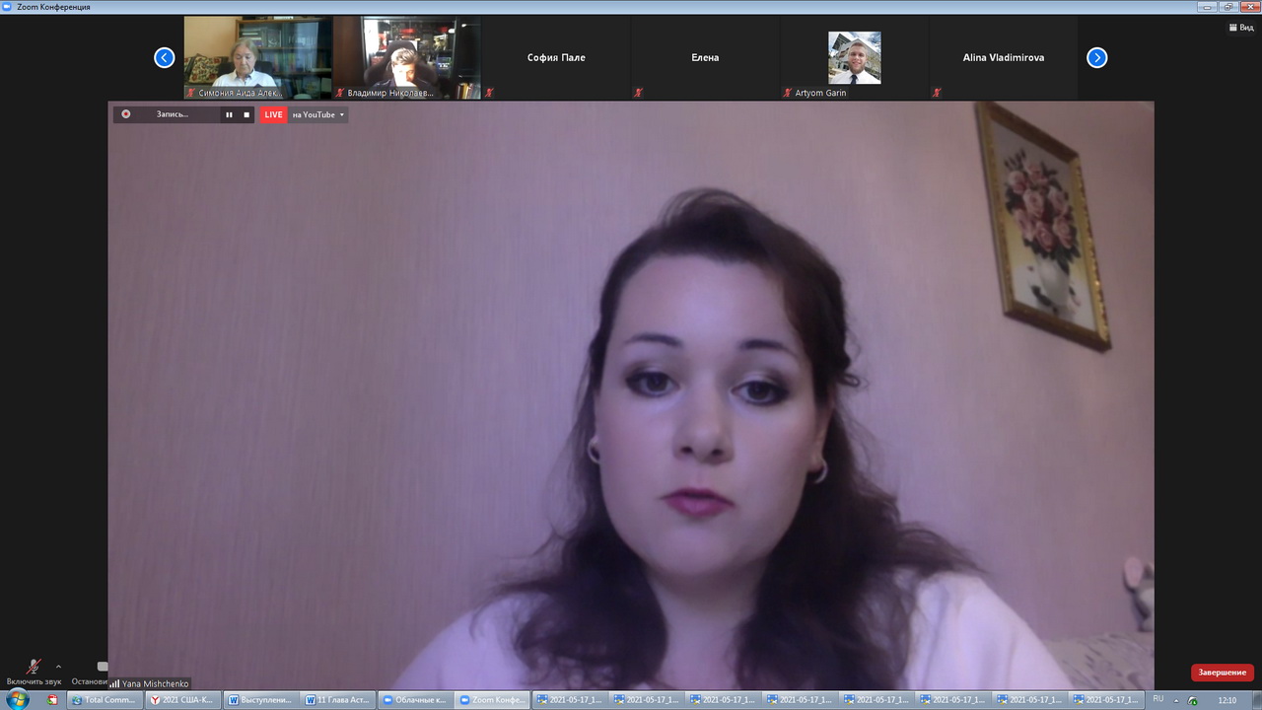The width and height of the screenshot is (1262, 710).
Task: Click muted mic icon on Alina Vladimirova tile
Action: tap(936, 93)
